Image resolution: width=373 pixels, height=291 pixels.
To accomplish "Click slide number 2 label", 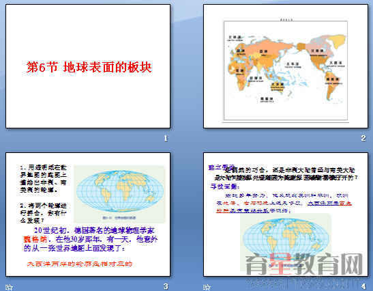I will [363, 138].
